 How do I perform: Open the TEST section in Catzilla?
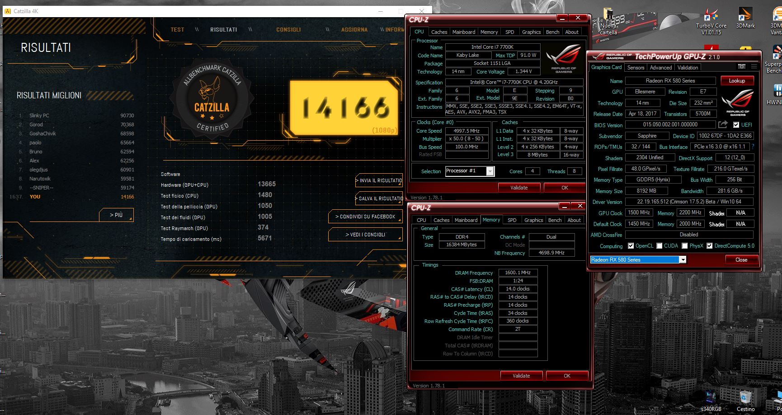pyautogui.click(x=177, y=30)
